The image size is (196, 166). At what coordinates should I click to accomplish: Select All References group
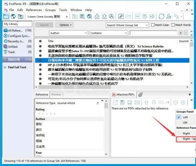(18, 31)
